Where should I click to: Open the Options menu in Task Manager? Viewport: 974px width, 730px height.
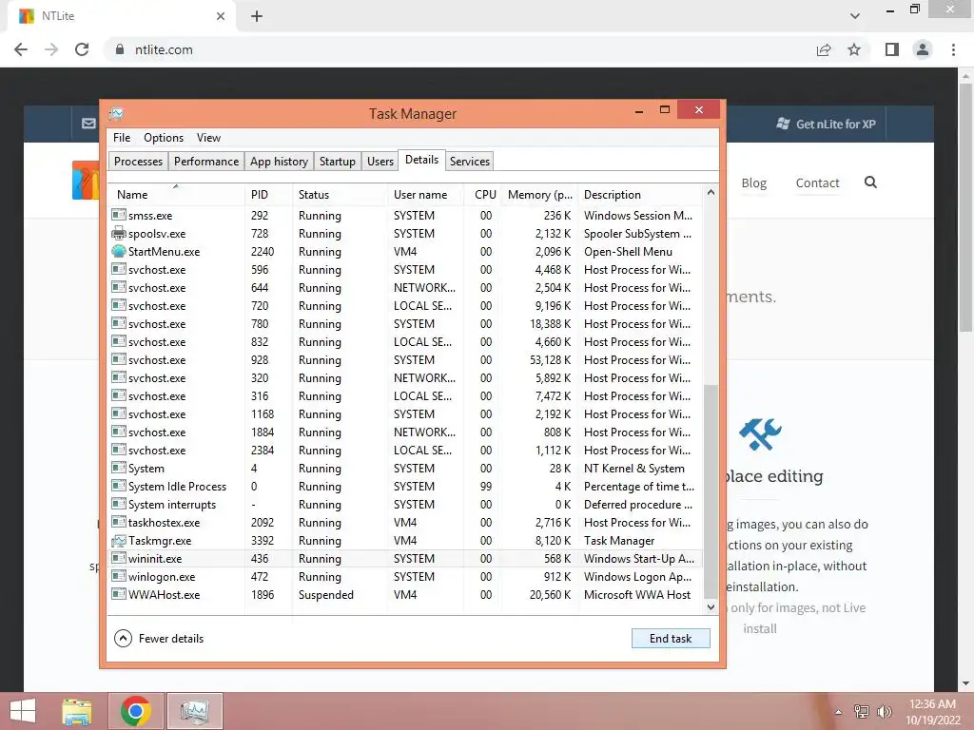[x=164, y=138]
